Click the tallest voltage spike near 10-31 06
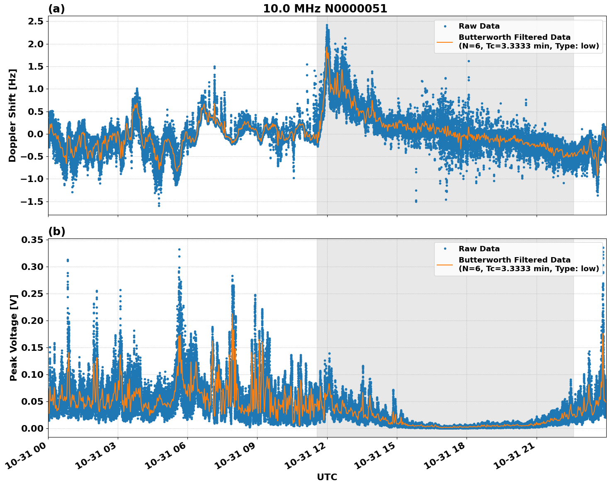This screenshot has width=610, height=486. click(x=179, y=249)
